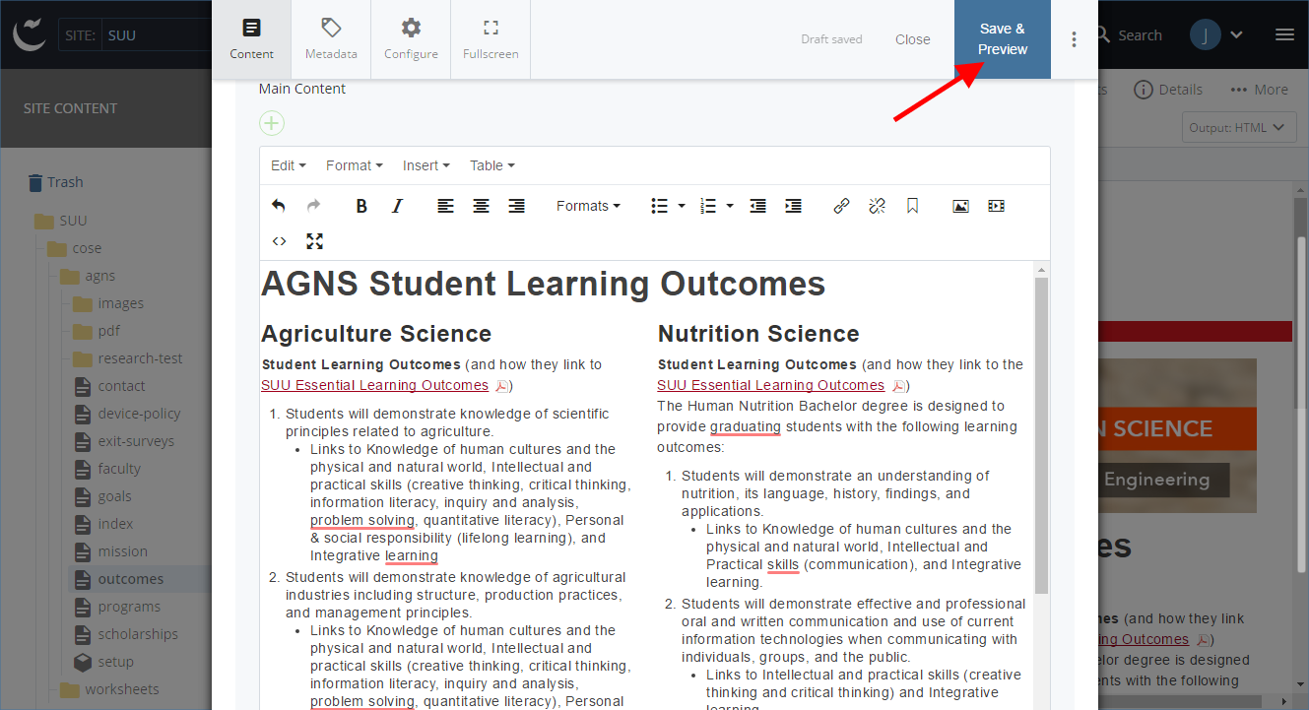The image size is (1309, 710).
Task: Click the SUU Essential Learning Outcomes link under Agriculture Science
Action: coord(374,385)
